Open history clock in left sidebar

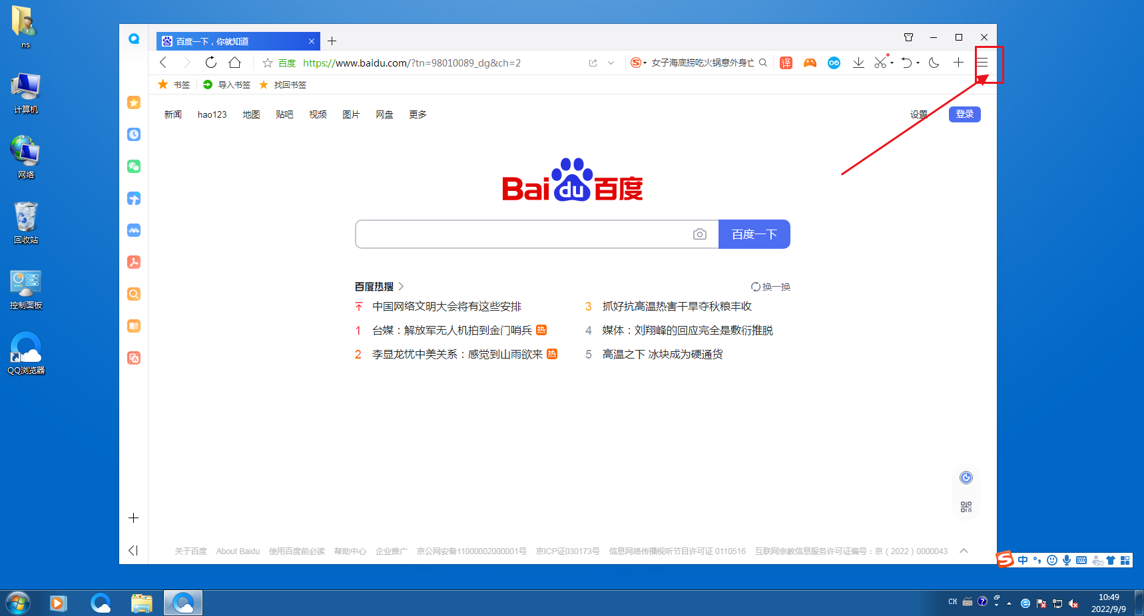click(x=134, y=134)
